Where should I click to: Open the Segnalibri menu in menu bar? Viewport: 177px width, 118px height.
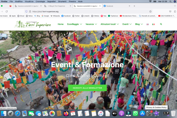click(x=52, y=1)
